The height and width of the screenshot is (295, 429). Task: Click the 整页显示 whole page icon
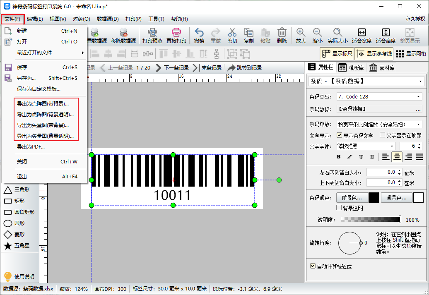click(x=410, y=36)
